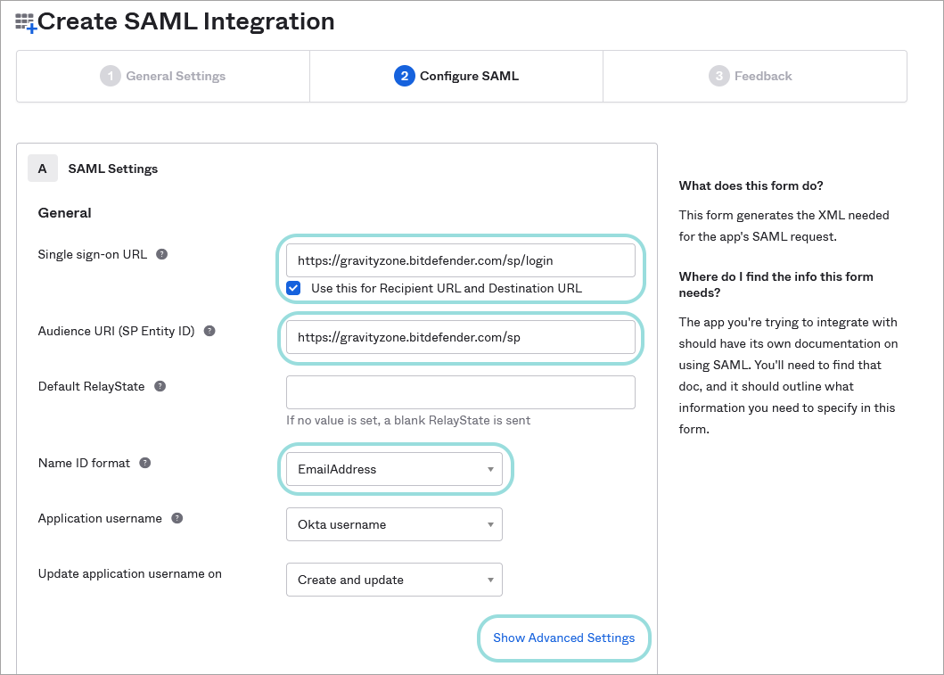The width and height of the screenshot is (944, 675).
Task: Click the Default RelayState input field
Action: pos(460,392)
